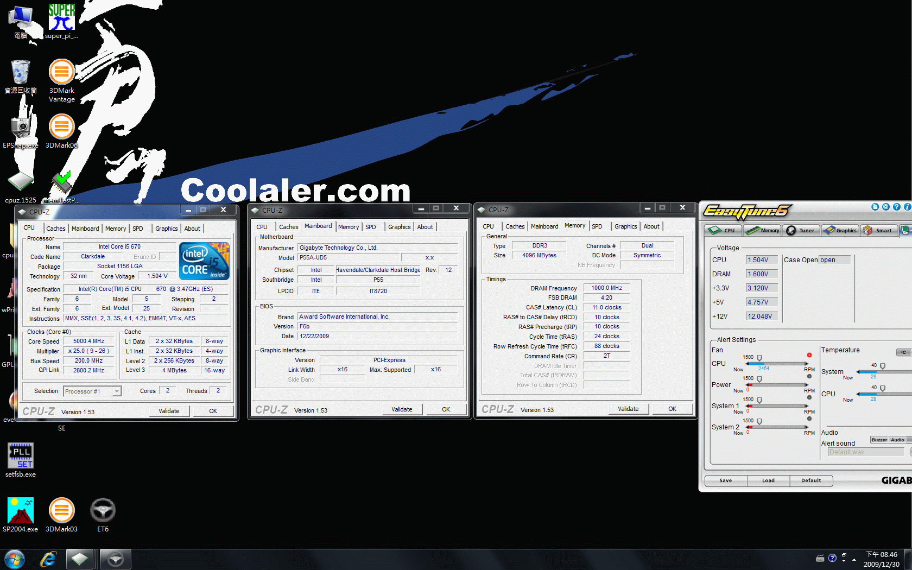Open the Computer desktop icon at top-left
This screenshot has height=570, width=912.
point(21,21)
